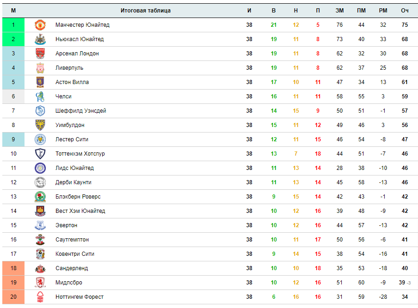This screenshot has height=308, width=418.
Task: Click the Nottingham Forest club crest
Action: point(40,297)
